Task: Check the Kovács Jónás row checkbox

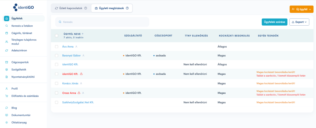Action: (x=57, y=83)
